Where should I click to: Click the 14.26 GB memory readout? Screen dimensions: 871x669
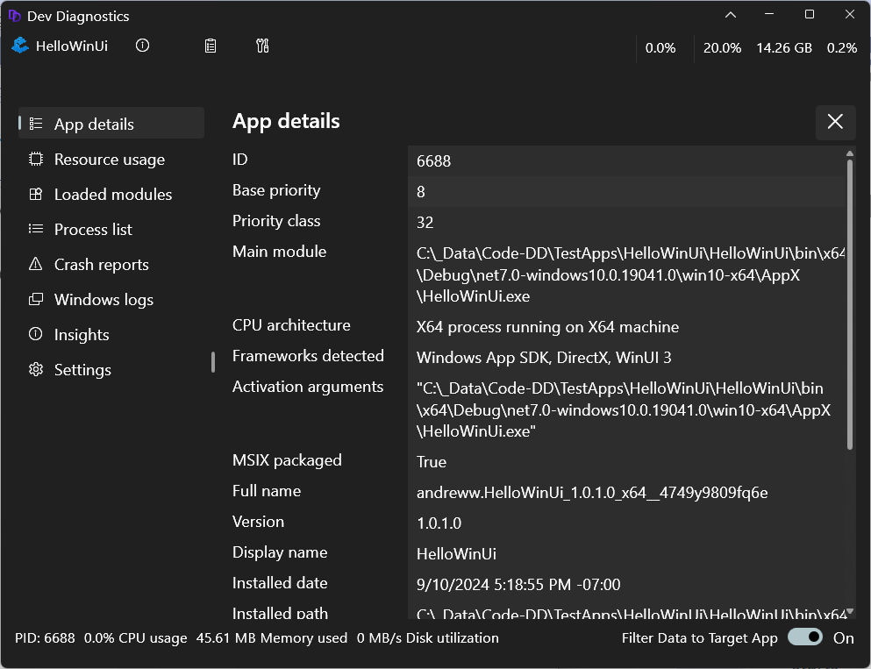(x=784, y=47)
